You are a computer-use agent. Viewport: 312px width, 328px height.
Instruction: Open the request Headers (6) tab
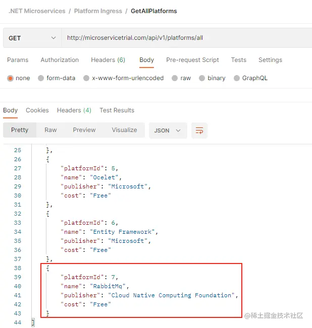click(108, 60)
